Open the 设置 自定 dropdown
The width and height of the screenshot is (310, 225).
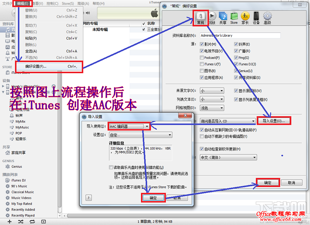[141, 135]
